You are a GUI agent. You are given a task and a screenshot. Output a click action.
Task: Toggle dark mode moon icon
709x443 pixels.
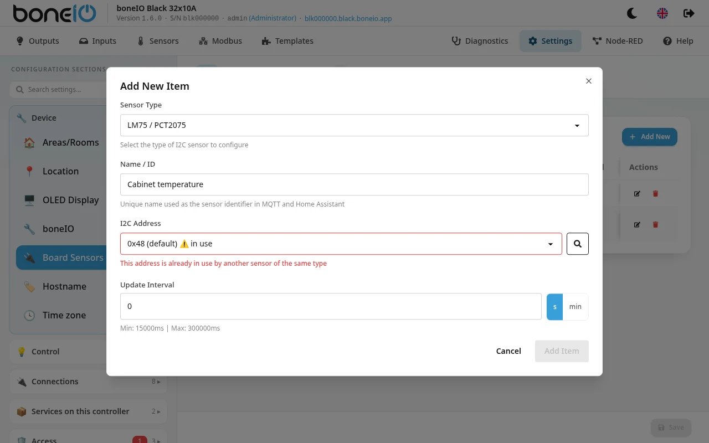[632, 13]
